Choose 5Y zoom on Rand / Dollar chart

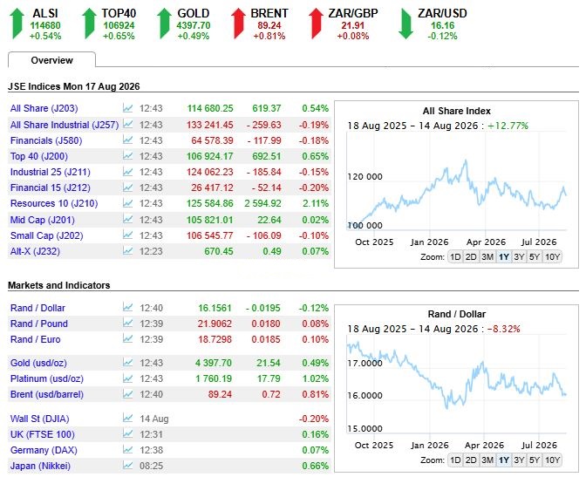tap(535, 460)
